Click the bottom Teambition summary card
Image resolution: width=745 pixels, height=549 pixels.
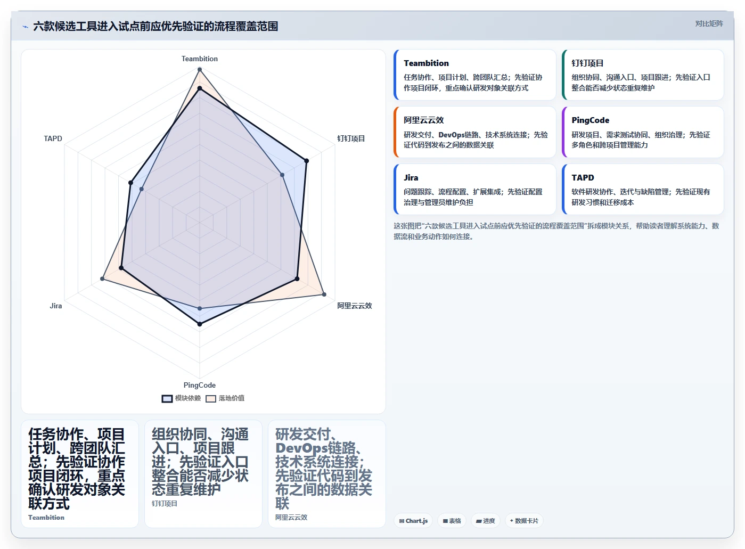80,474
